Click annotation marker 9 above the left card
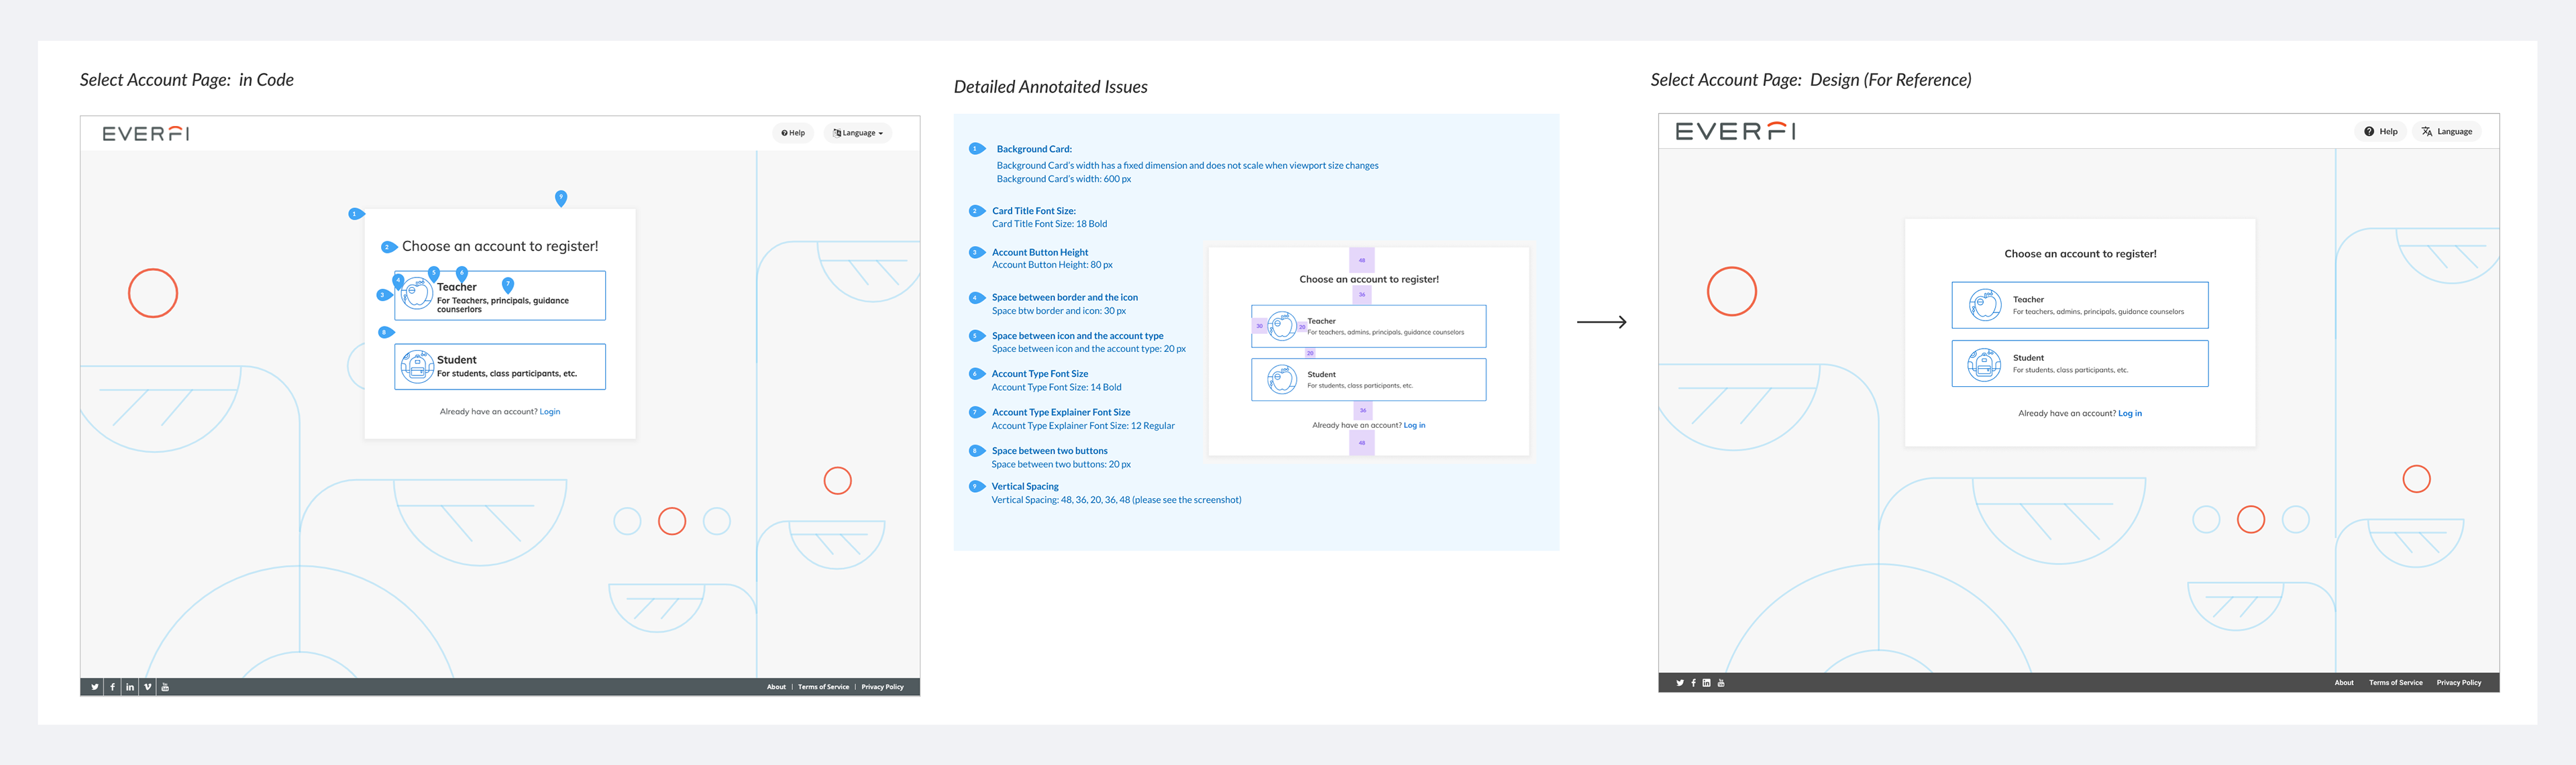The height and width of the screenshot is (765, 2576). [561, 197]
